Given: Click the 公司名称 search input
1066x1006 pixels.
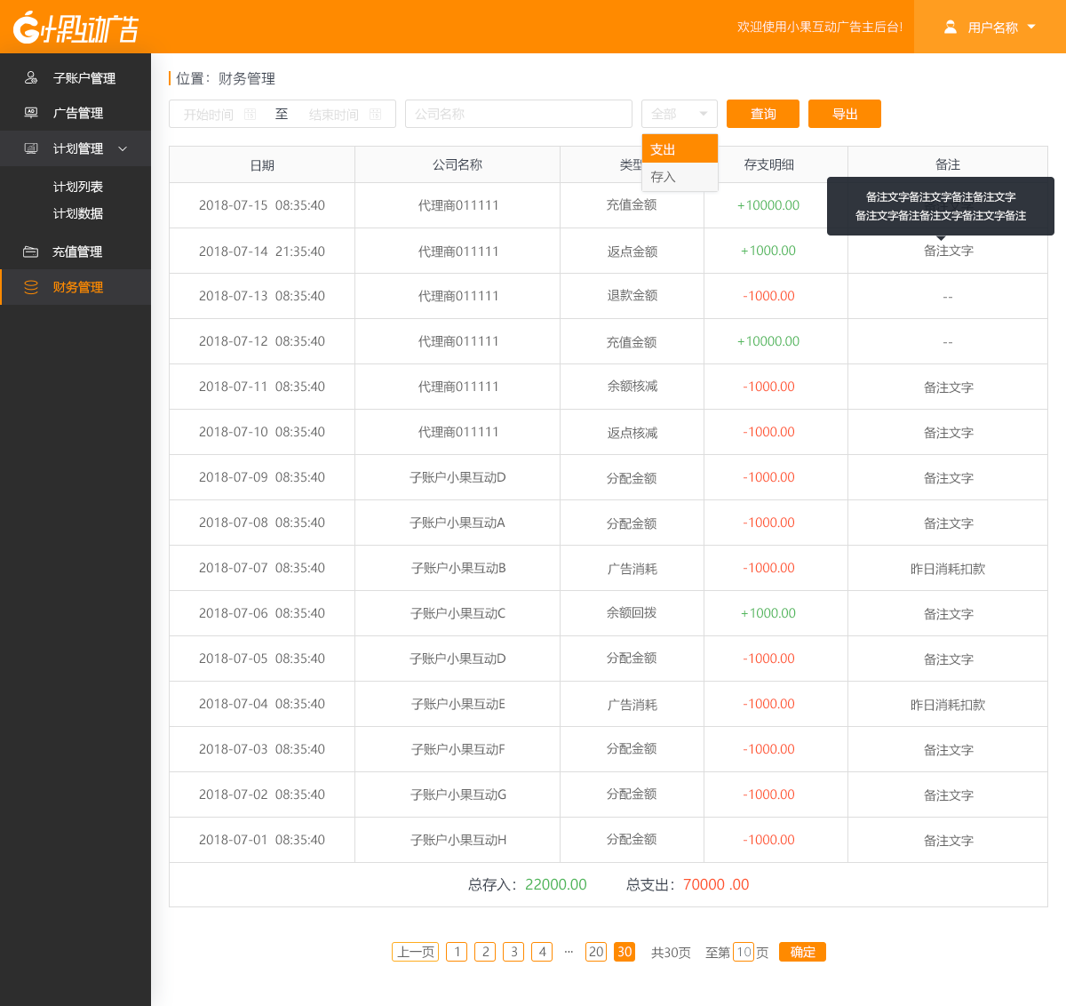Looking at the screenshot, I should click(519, 114).
